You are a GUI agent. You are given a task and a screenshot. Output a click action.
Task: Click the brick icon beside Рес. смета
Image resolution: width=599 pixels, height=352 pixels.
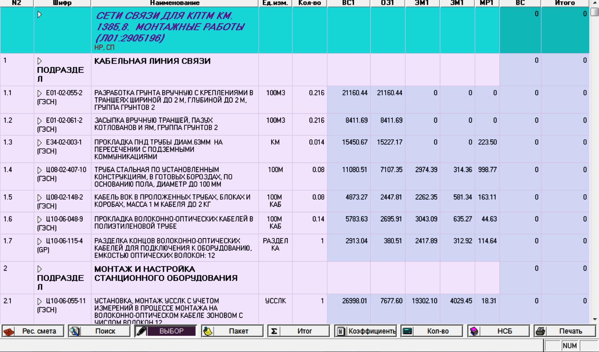point(9,331)
